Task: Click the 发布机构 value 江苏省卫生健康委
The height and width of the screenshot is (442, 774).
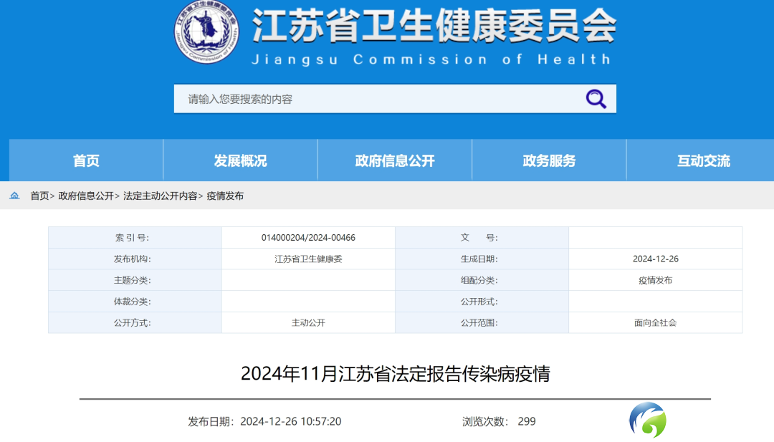Action: pos(308,259)
